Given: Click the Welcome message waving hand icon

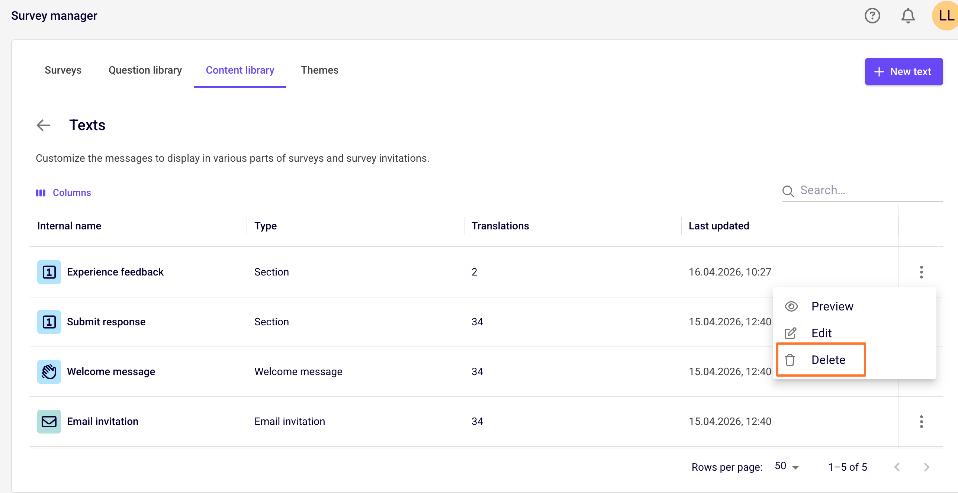Looking at the screenshot, I should (x=49, y=372).
